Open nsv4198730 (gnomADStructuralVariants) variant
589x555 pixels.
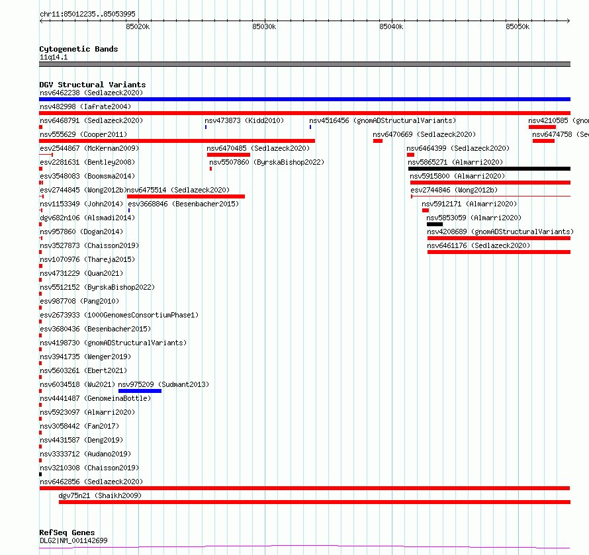(113, 343)
